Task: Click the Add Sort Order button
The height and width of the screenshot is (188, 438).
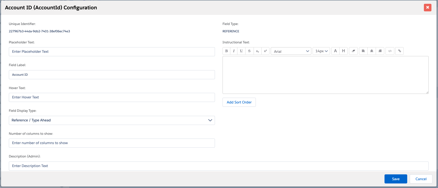Action: pos(239,102)
